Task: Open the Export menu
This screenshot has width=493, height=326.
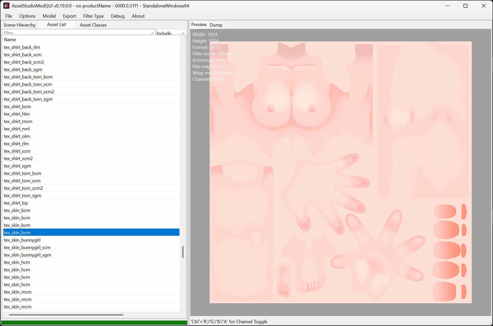Action: [x=70, y=16]
